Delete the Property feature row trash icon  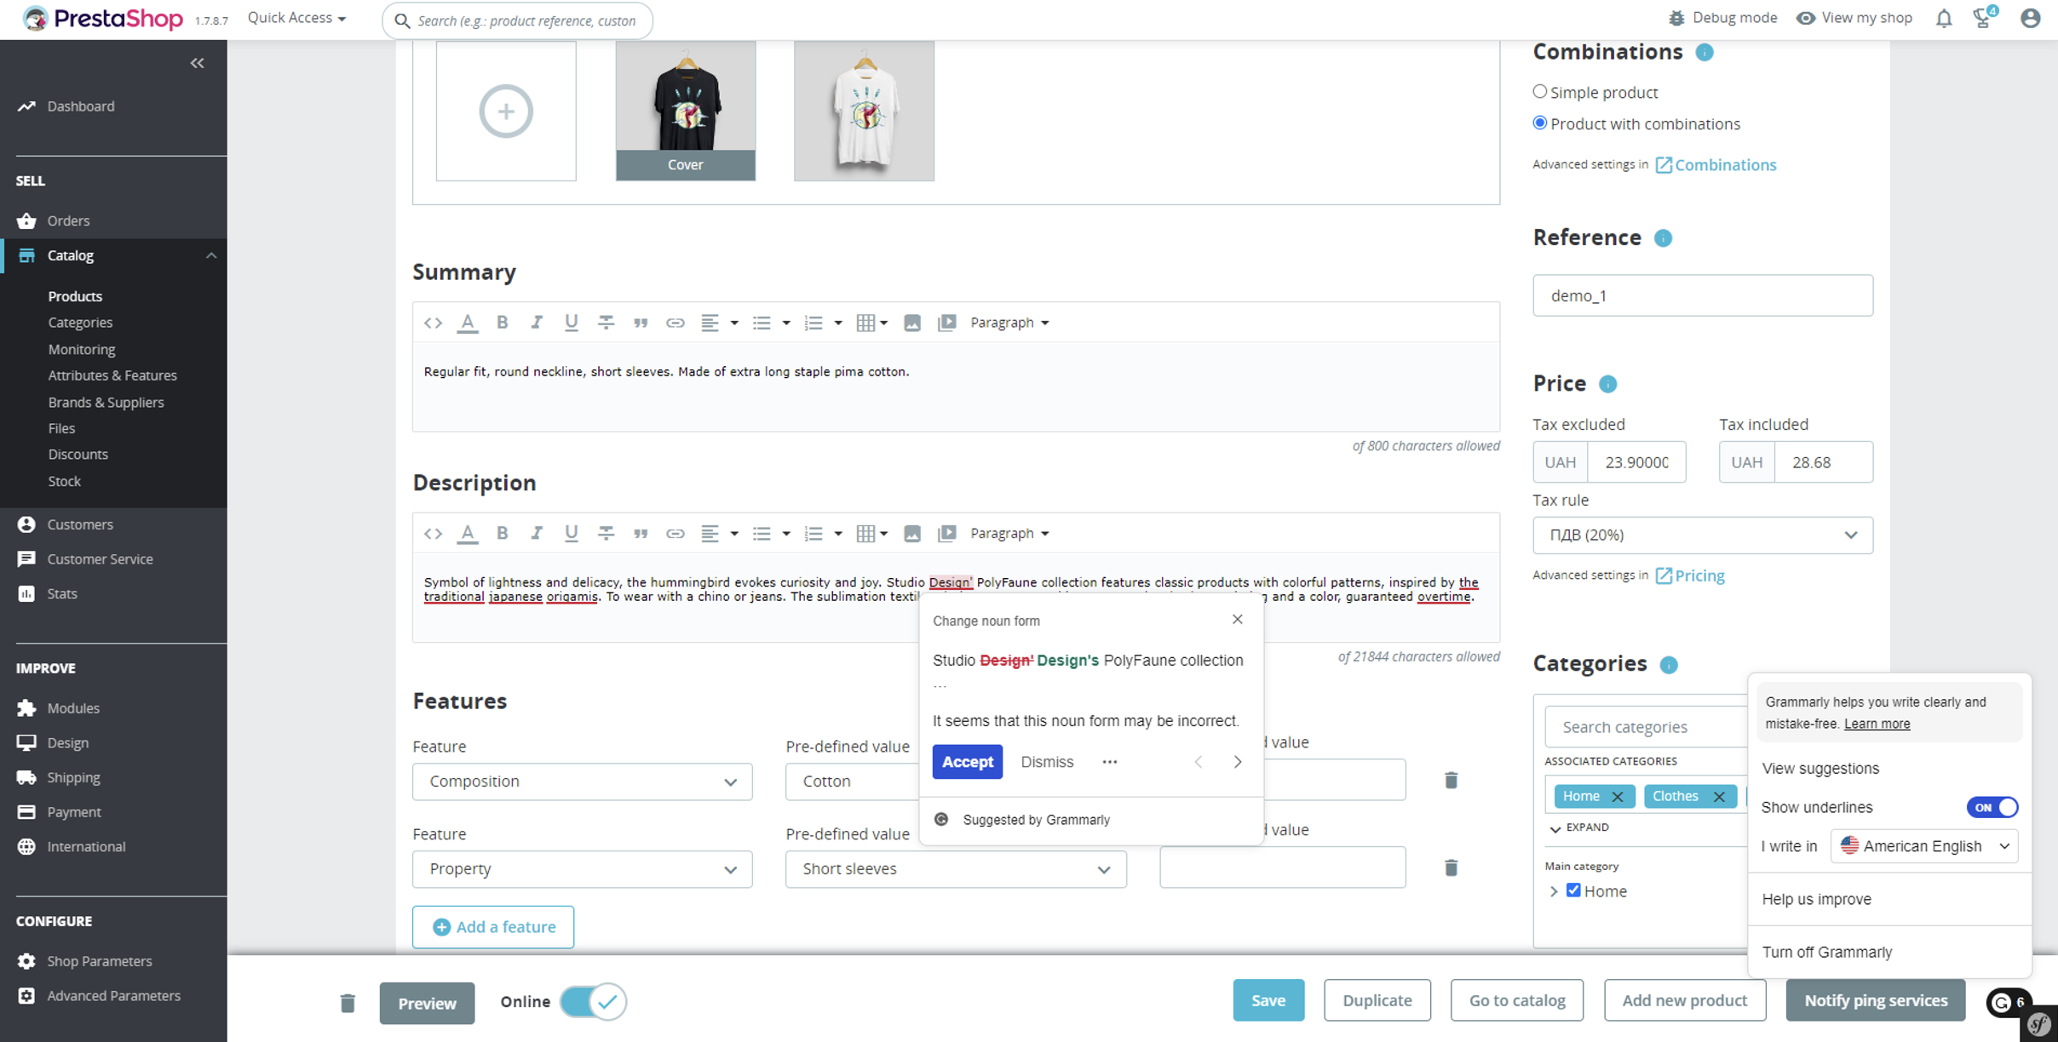point(1451,867)
